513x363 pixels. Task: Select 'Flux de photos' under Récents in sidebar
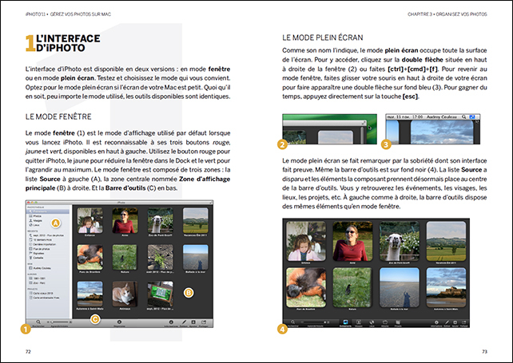[x=40, y=249]
